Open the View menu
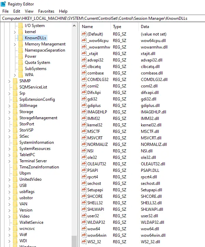The width and height of the screenshot is (205, 247). [x=29, y=11]
